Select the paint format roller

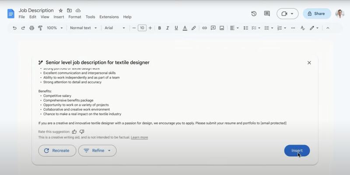[40, 28]
